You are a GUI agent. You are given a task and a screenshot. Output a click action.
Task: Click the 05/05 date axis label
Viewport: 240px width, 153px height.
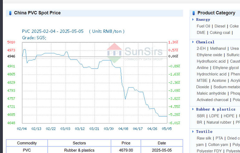pyautogui.click(x=167, y=129)
